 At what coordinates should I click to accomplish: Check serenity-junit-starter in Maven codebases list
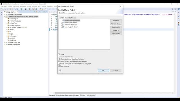click(62, 27)
